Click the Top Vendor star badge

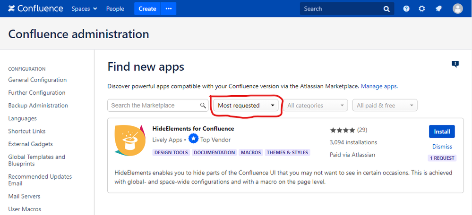point(193,140)
